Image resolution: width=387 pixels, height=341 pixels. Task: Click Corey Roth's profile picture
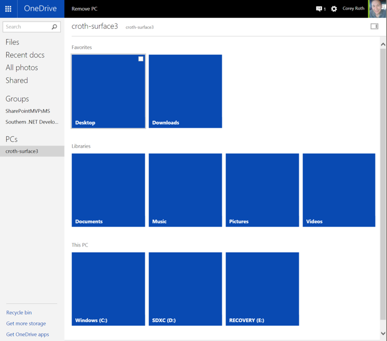[x=378, y=9]
